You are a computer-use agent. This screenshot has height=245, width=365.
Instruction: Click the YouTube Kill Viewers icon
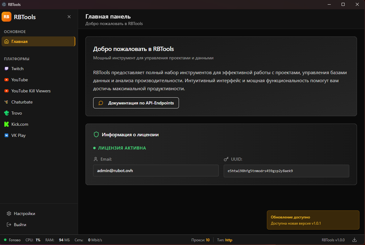(x=6, y=91)
